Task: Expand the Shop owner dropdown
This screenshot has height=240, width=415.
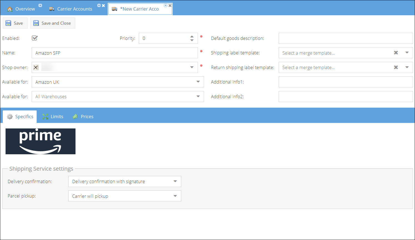Action: [x=192, y=67]
